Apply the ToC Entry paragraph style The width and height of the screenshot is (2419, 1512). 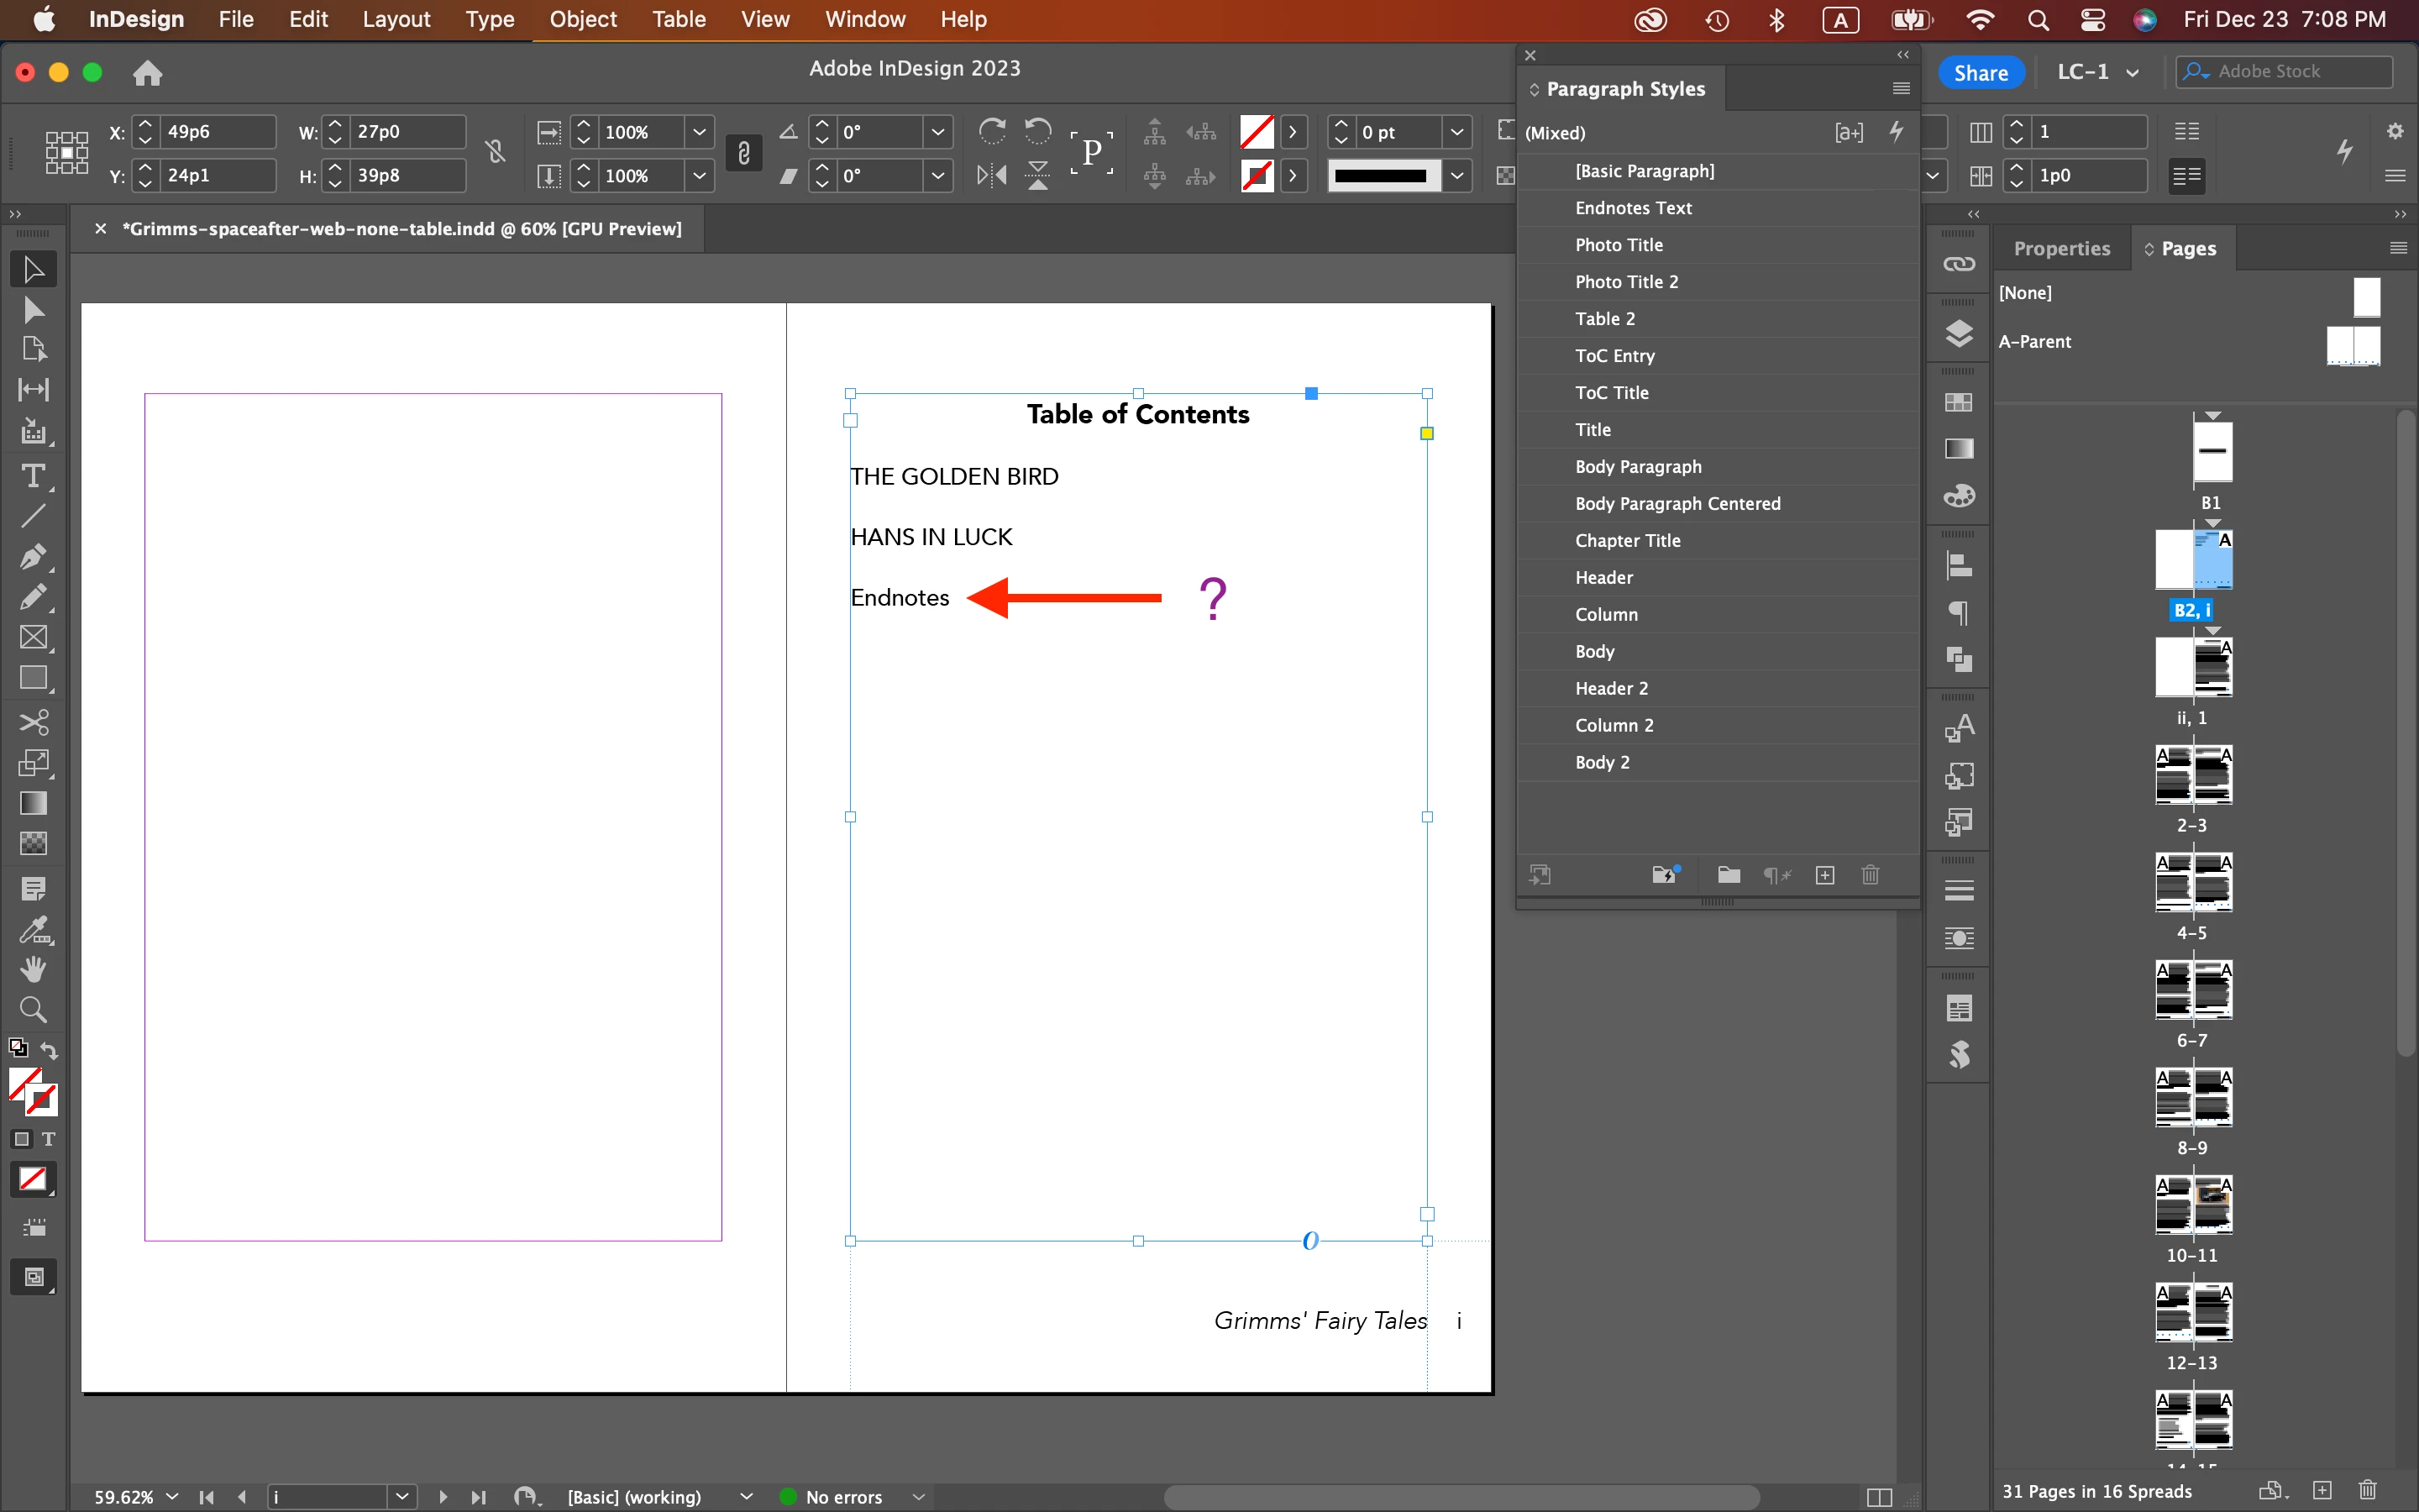(1614, 356)
